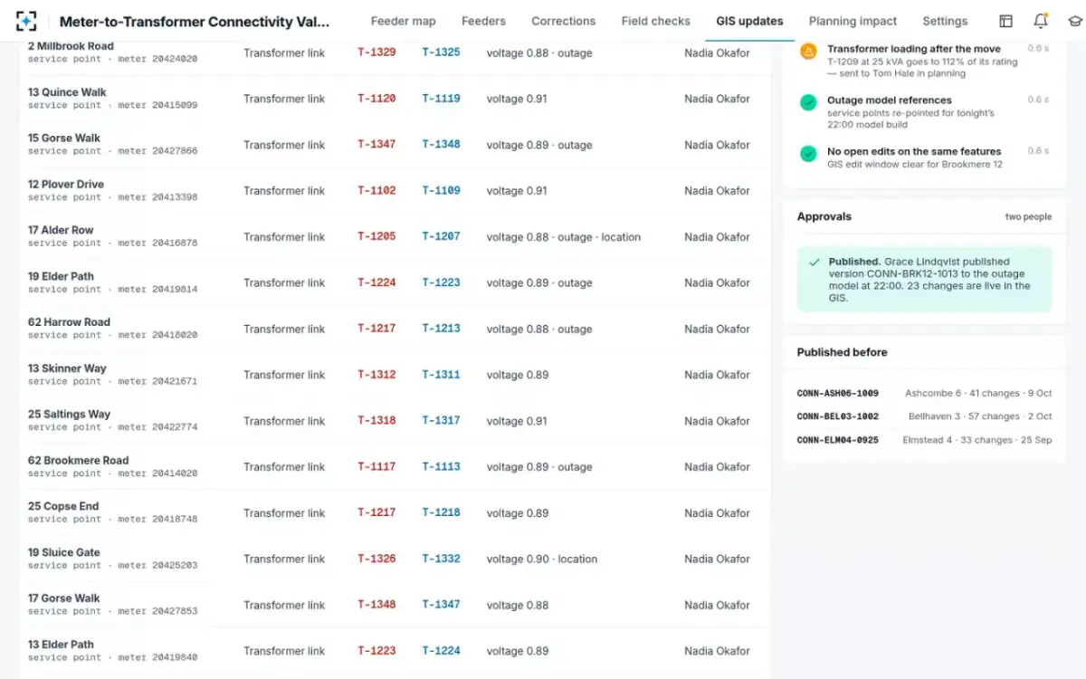Click new transformer T-1317
This screenshot has height=679, width=1086.
[441, 420]
